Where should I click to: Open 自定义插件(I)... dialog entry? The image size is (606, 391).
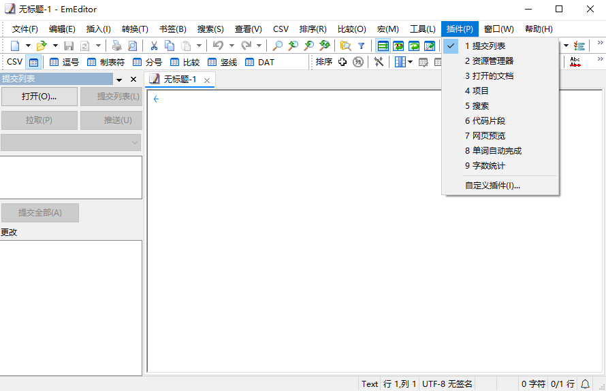500,186
